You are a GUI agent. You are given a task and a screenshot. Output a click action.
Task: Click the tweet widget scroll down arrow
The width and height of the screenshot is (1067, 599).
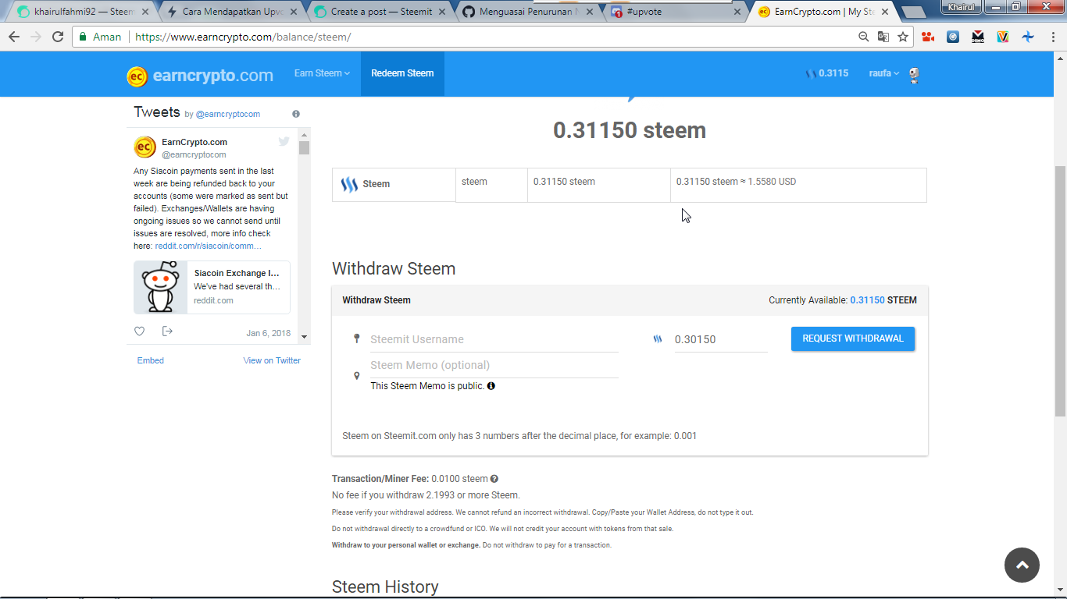[x=305, y=337]
